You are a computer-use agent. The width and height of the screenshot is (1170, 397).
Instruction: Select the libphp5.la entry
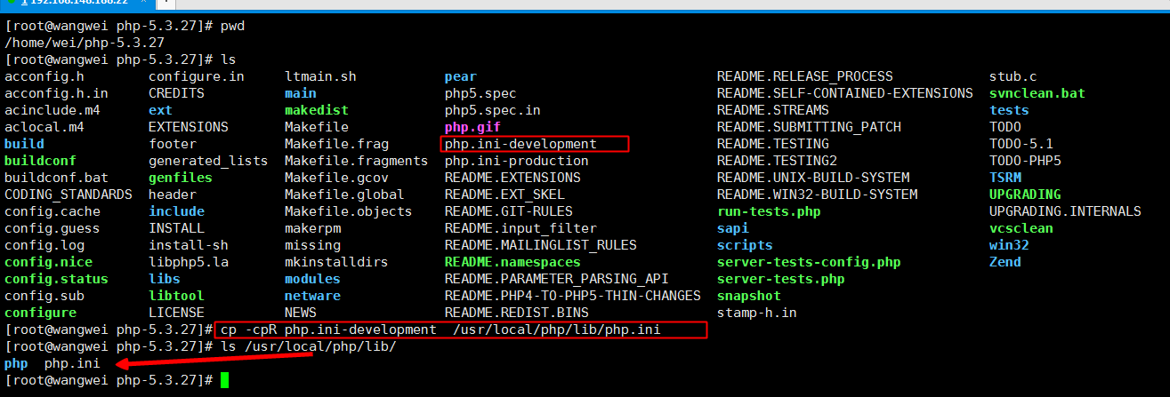189,262
